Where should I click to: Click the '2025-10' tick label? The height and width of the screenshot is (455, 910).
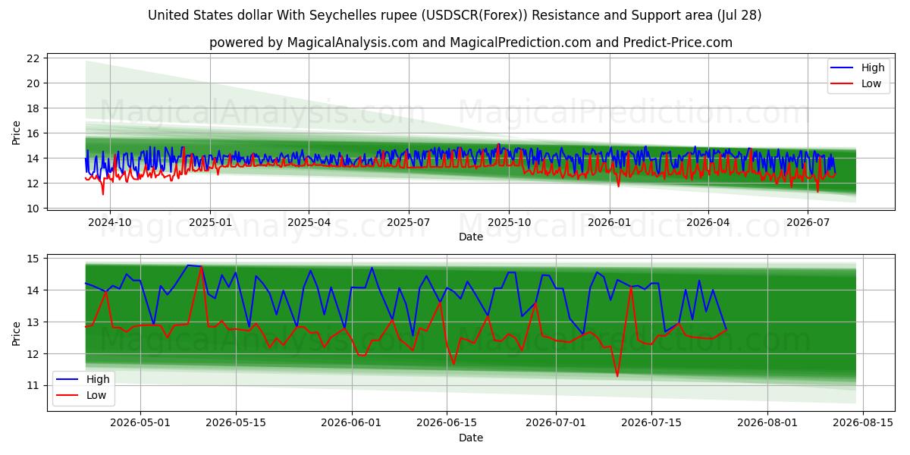pyautogui.click(x=509, y=222)
